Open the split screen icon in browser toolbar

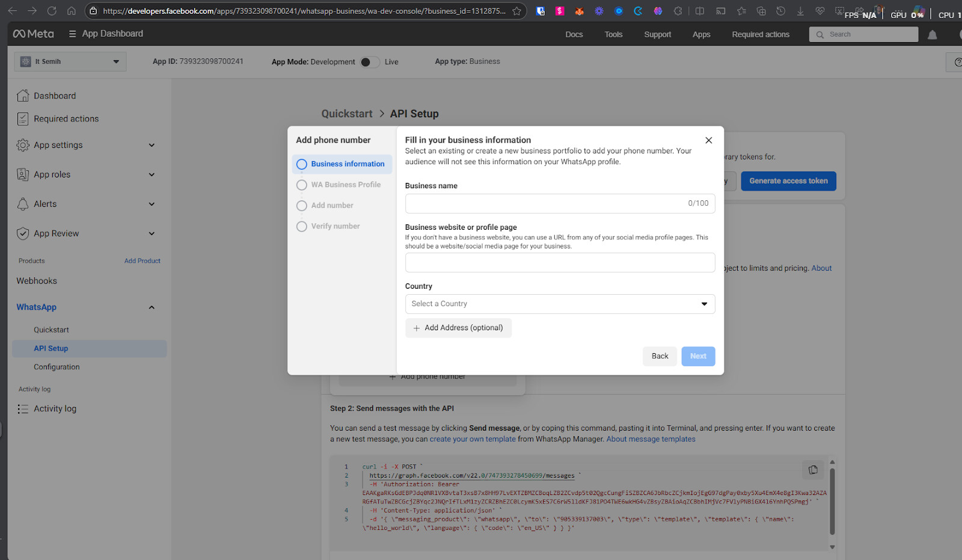(700, 11)
